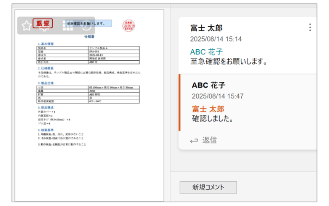Viewport: 329px width, 206px height.
Task: Select the round red date seal stamp
Action: pyautogui.click(x=129, y=25)
